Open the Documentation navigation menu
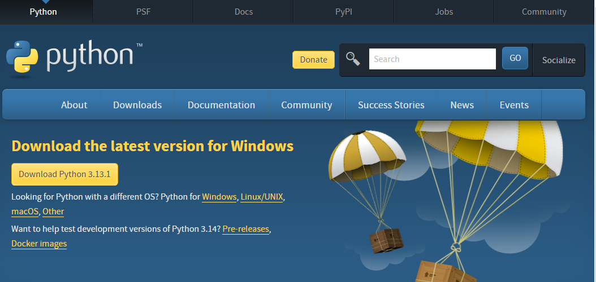Image resolution: width=596 pixels, height=282 pixels. pos(221,105)
